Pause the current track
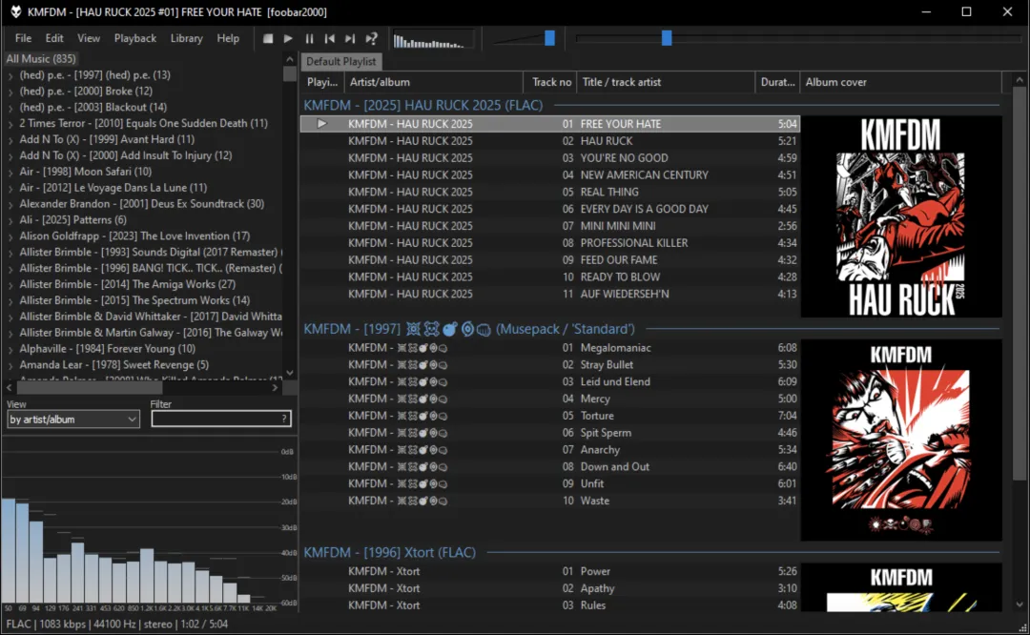 [309, 38]
